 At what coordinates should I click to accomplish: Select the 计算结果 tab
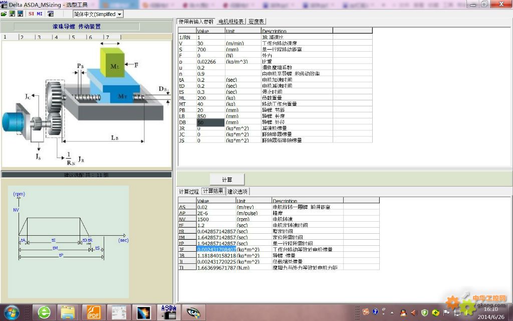213,191
